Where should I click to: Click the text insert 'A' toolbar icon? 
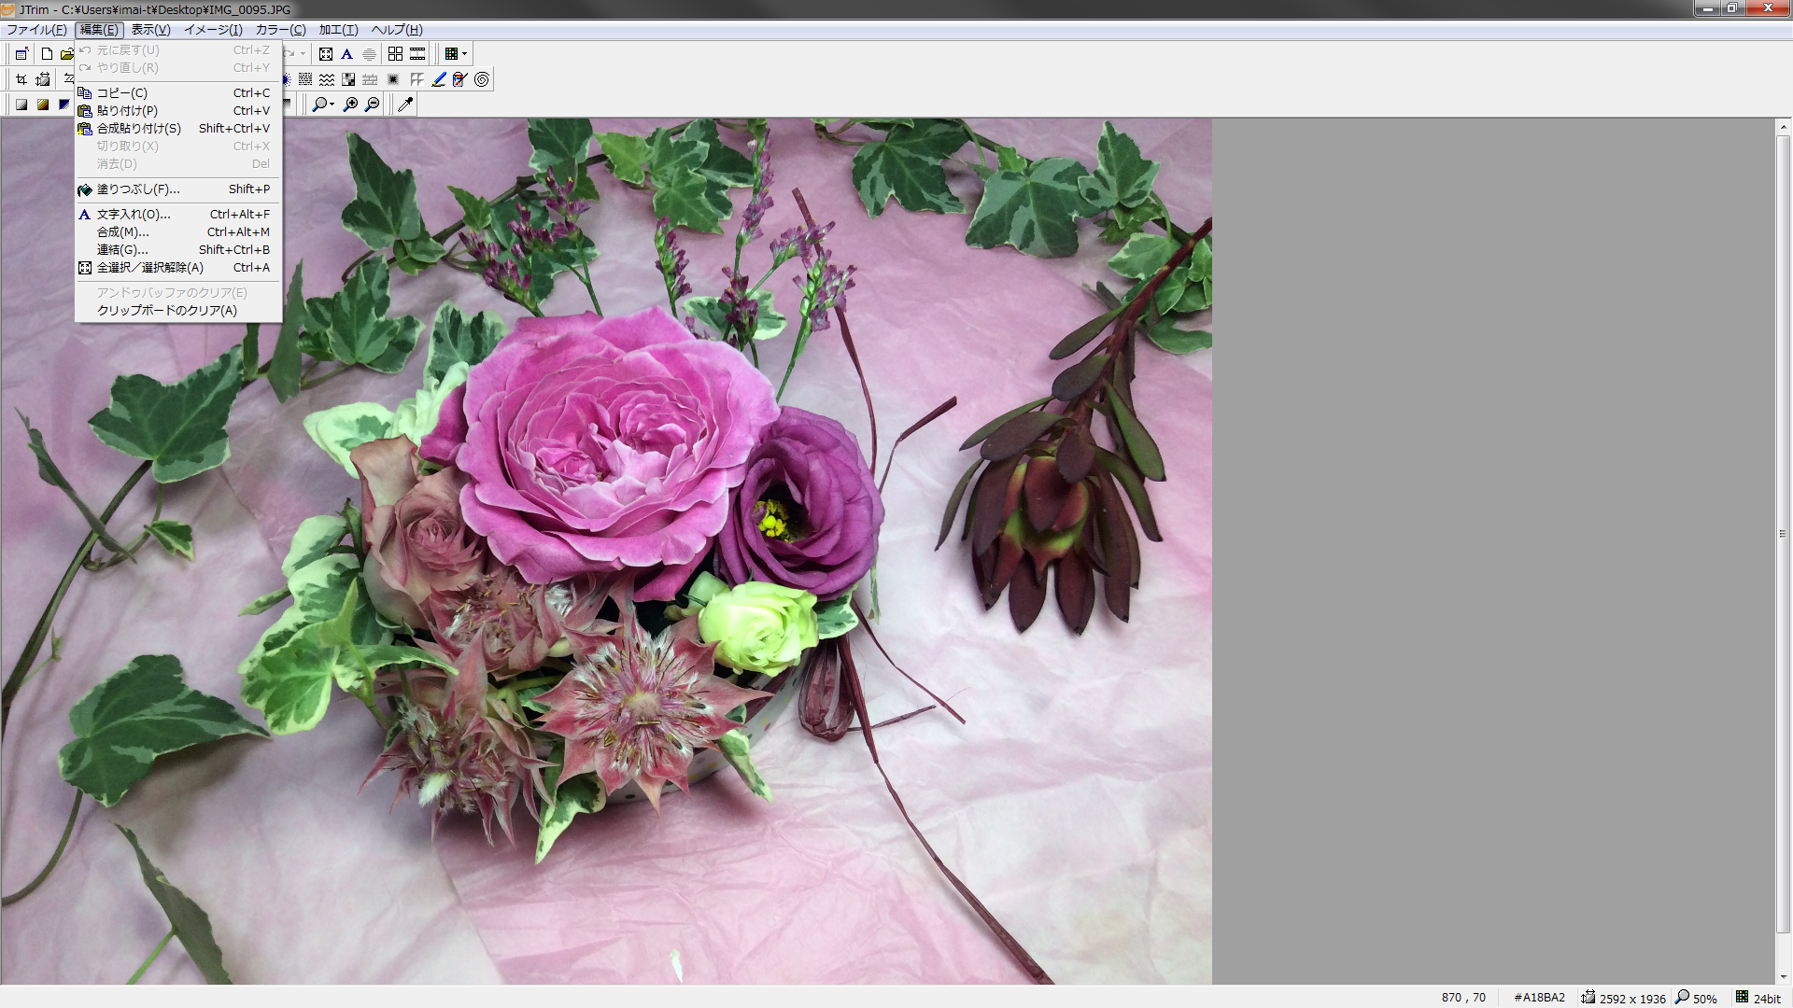click(x=347, y=54)
